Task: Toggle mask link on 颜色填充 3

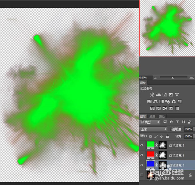Action: point(157,165)
